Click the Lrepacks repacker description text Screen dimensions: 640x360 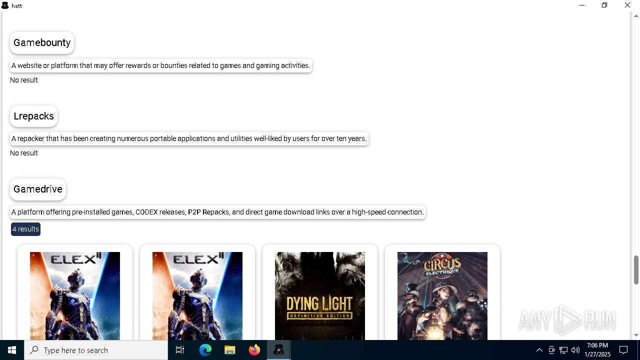coord(189,138)
